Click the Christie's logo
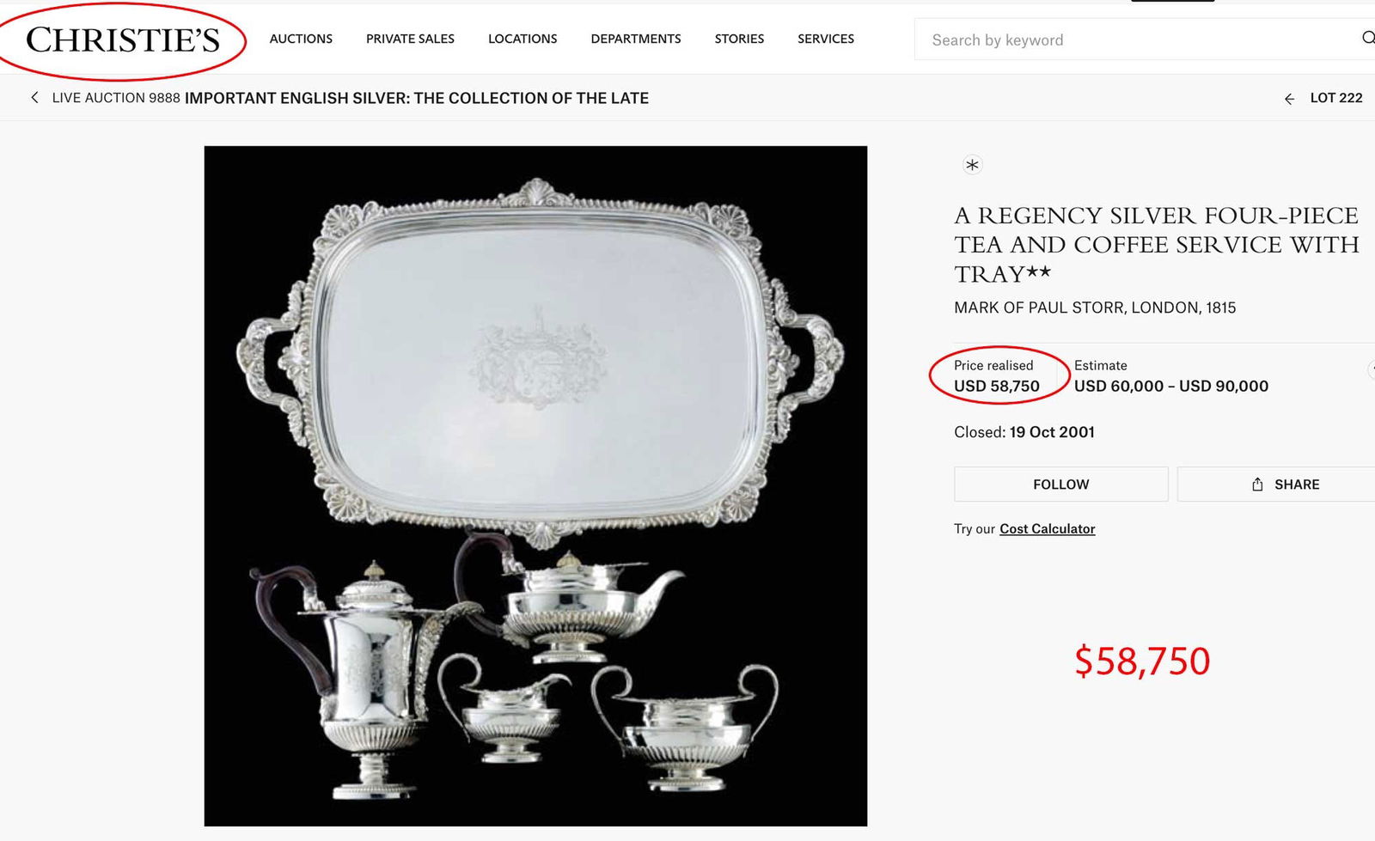 coord(123,38)
